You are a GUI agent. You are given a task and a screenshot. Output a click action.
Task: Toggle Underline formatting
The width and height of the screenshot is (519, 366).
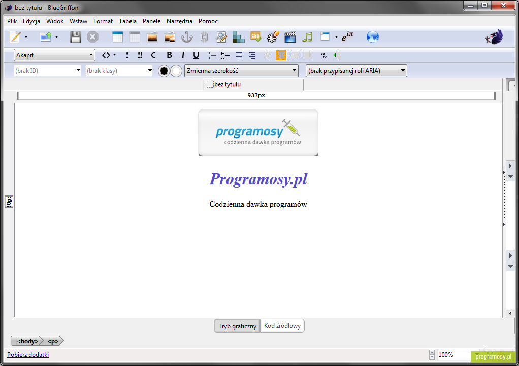[x=196, y=55]
